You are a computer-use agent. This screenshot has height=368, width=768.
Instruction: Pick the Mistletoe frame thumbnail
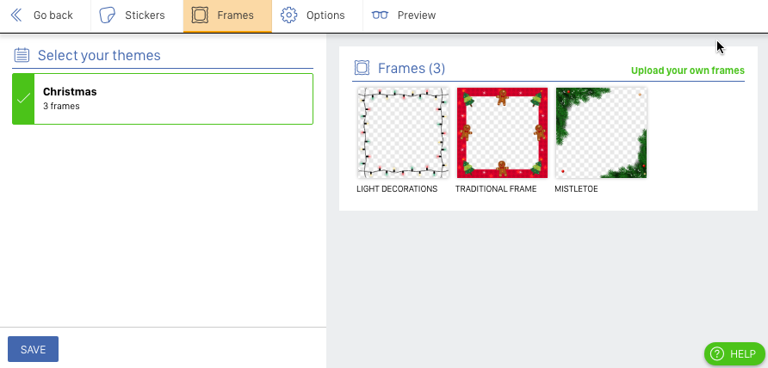coord(601,132)
